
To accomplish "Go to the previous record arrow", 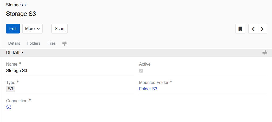I will [253, 29].
